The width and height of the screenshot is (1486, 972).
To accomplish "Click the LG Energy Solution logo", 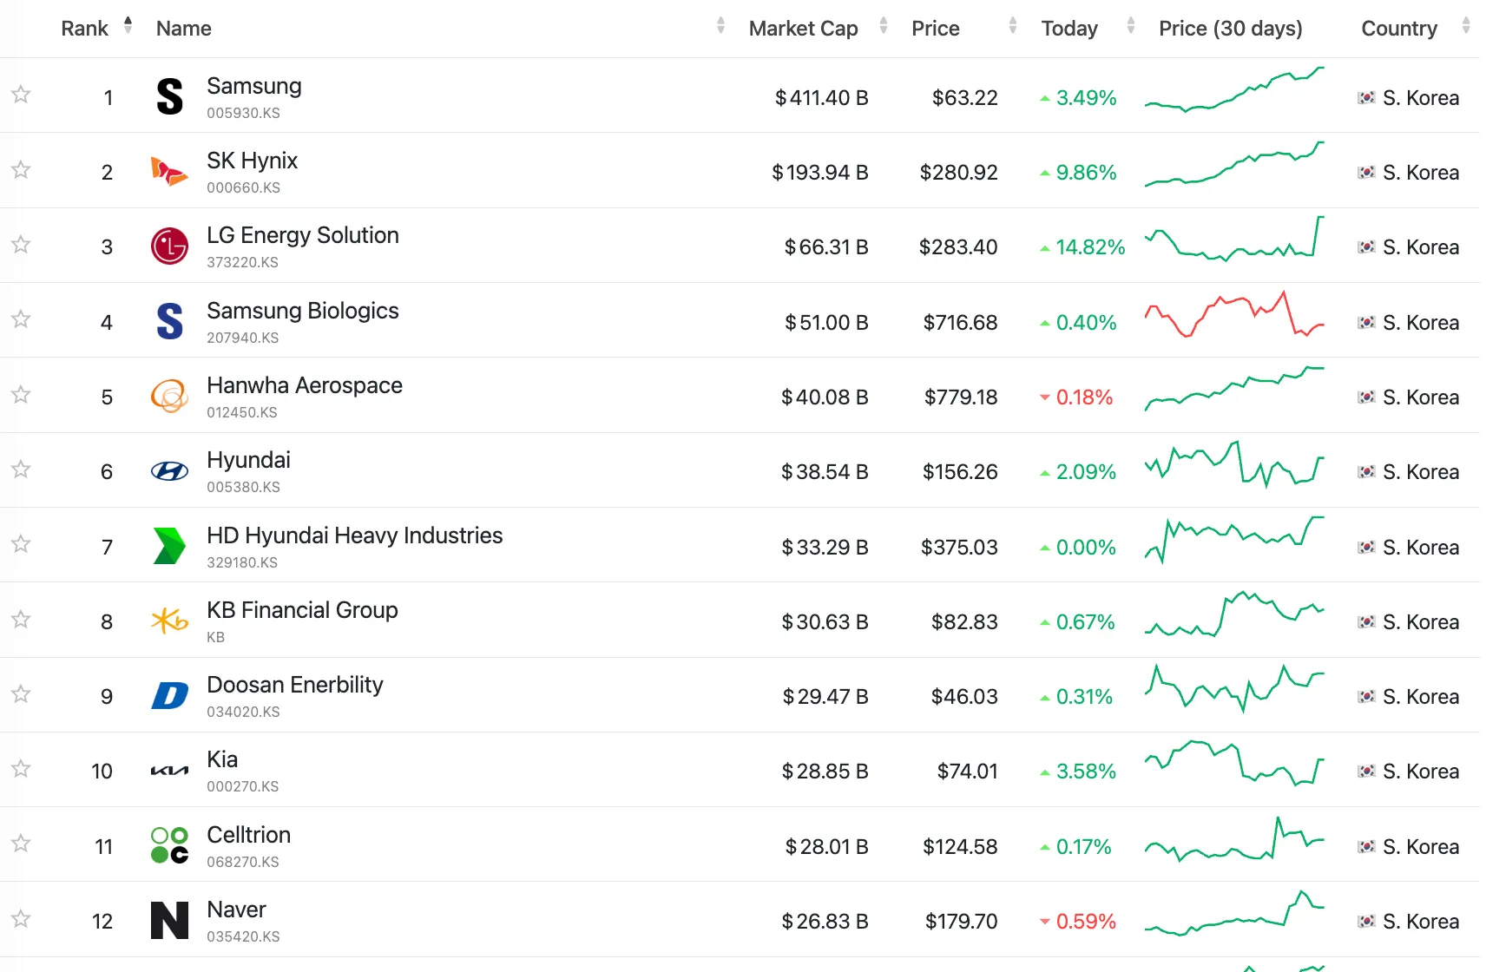I will click(x=169, y=246).
